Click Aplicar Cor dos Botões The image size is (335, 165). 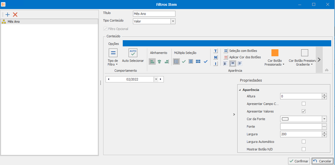click(242, 57)
